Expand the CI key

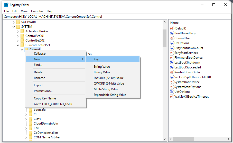tap(26, 115)
